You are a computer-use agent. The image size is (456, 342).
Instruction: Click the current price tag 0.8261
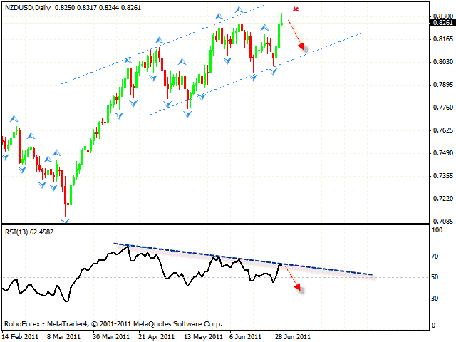441,23
